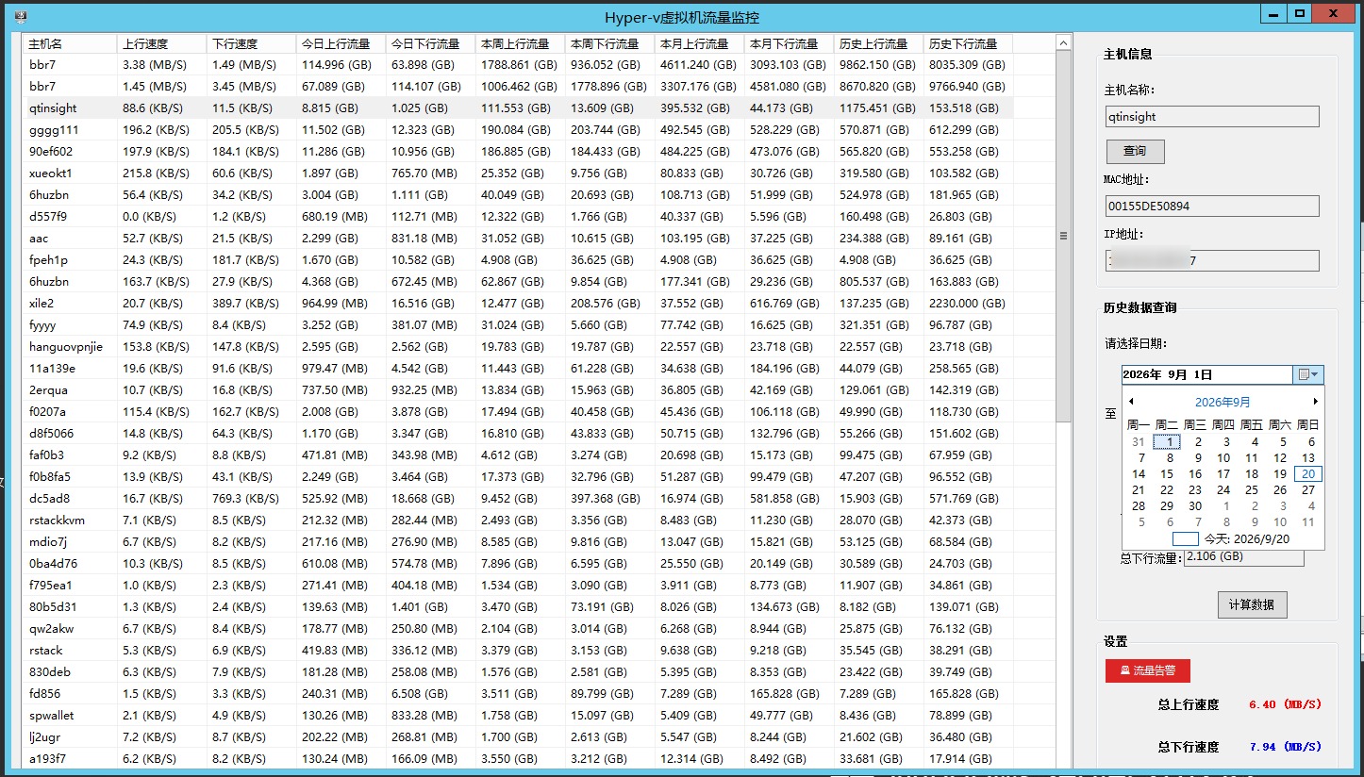Click the 今天: 2026/9/20 link in calendar
Screen dimensions: 1364x777
tap(1246, 539)
